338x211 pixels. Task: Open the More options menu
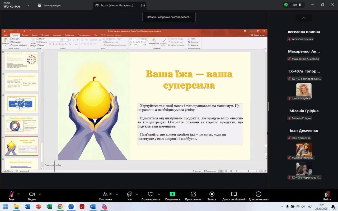coord(258,196)
